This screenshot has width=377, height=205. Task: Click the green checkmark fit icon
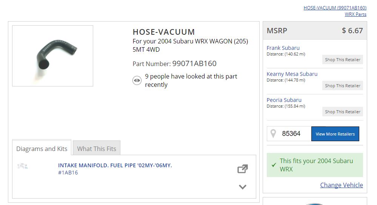click(x=274, y=165)
